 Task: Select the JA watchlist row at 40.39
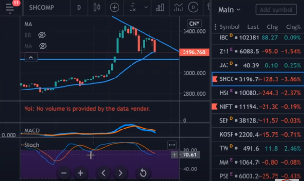(x=258, y=65)
